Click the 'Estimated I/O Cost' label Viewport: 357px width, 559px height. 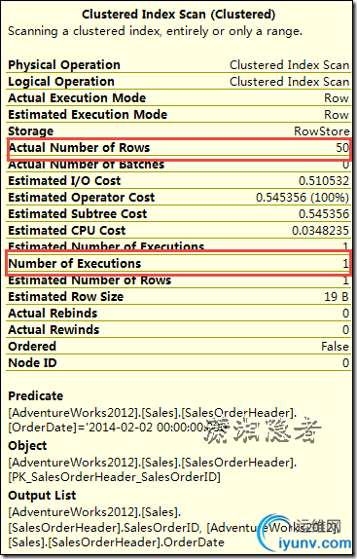pyautogui.click(x=64, y=181)
